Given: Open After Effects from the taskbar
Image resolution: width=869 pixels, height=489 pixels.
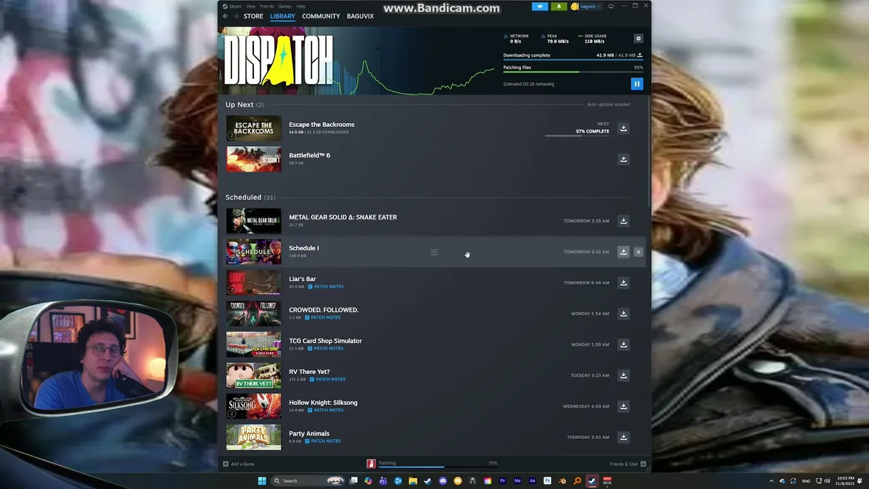Looking at the screenshot, I should (532, 481).
